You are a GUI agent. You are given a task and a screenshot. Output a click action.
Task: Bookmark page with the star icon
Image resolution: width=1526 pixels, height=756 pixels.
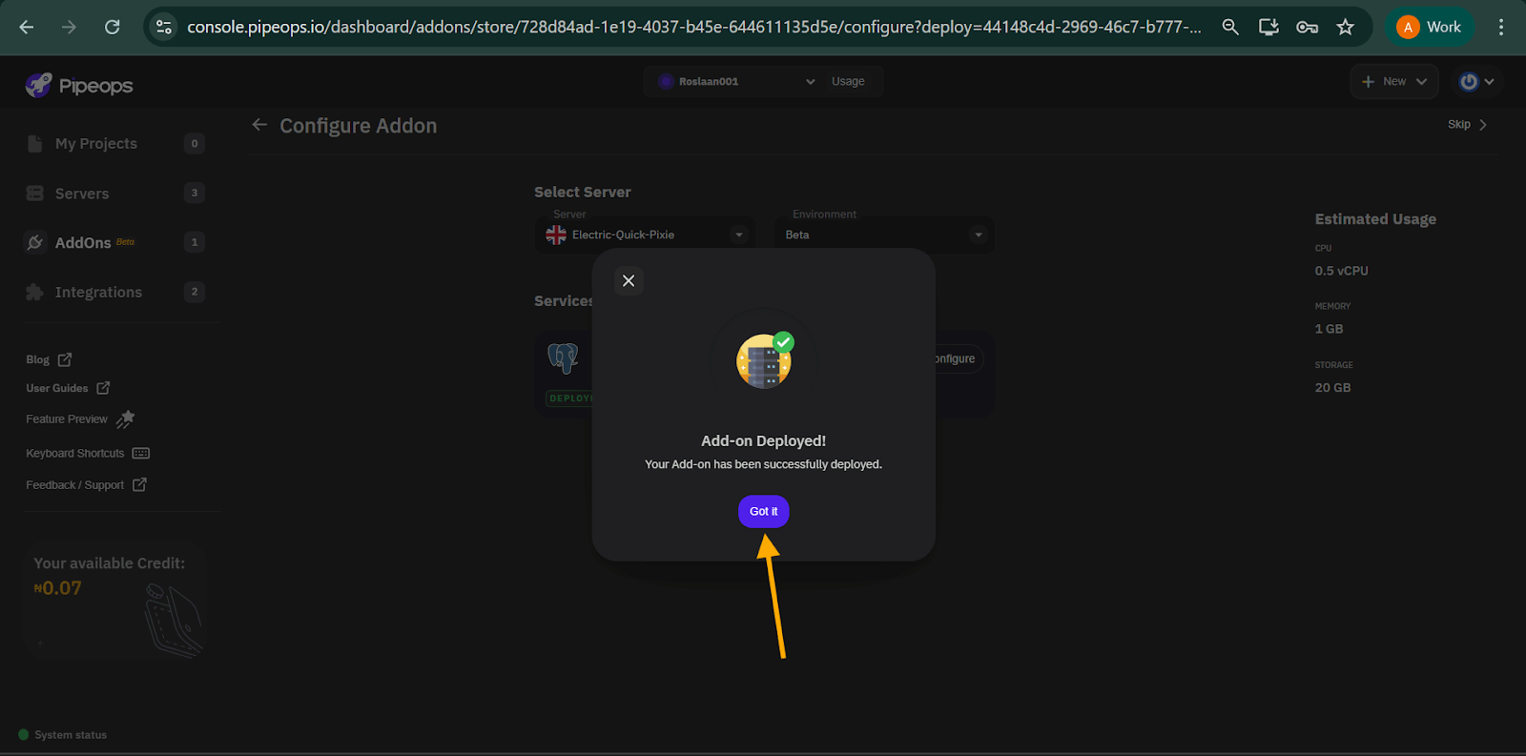1345,27
